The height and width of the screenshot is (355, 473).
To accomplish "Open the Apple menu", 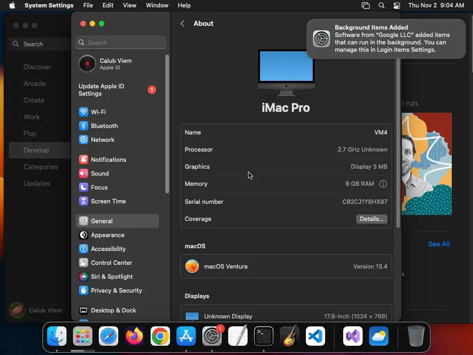I will [x=12, y=6].
